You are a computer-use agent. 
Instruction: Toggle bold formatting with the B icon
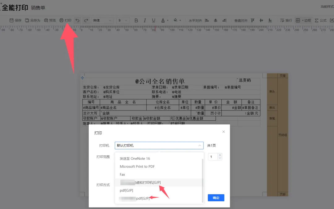click(x=136, y=20)
